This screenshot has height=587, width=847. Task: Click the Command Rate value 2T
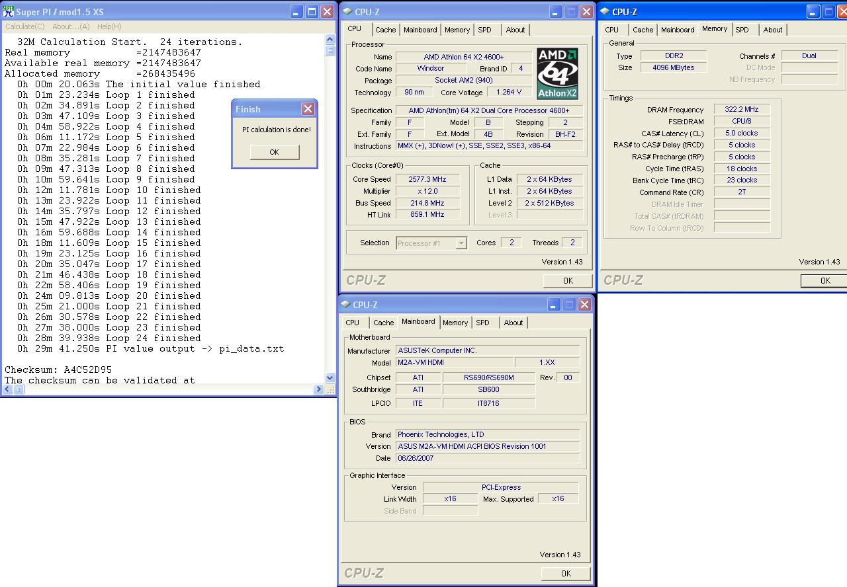(742, 192)
